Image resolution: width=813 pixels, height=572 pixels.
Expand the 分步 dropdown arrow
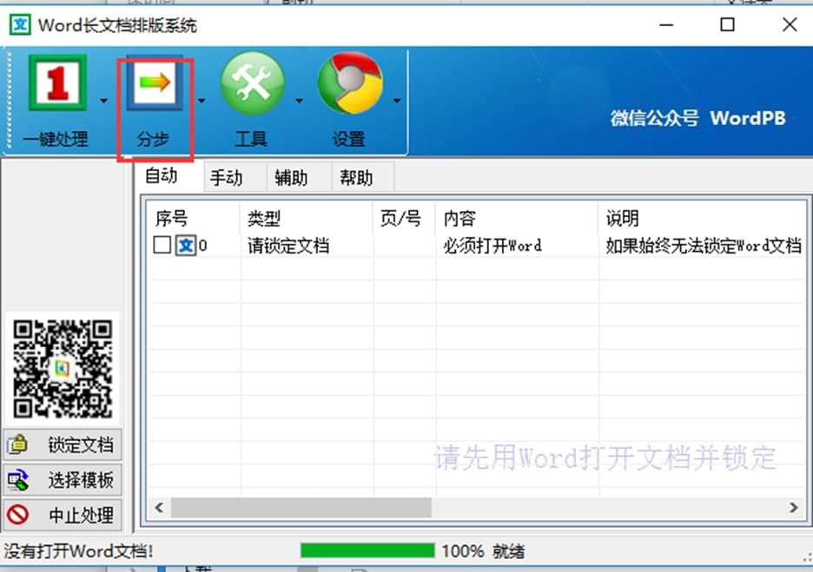[x=202, y=101]
